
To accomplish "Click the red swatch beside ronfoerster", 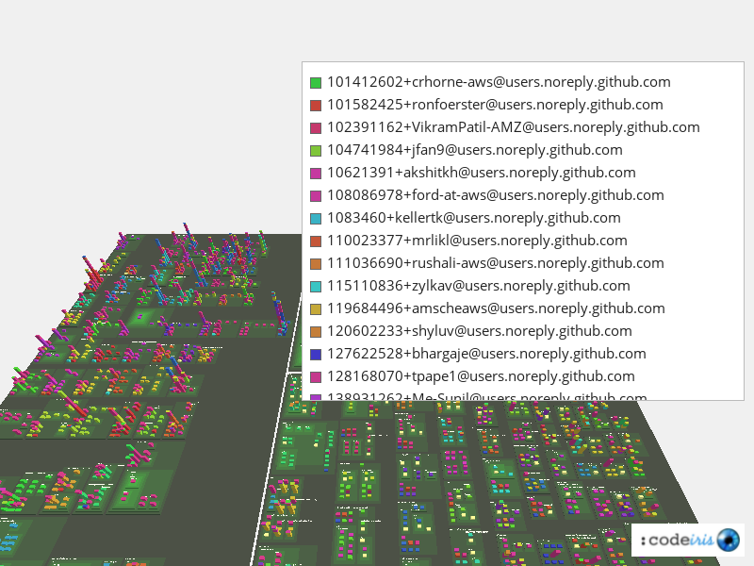I will click(x=316, y=106).
